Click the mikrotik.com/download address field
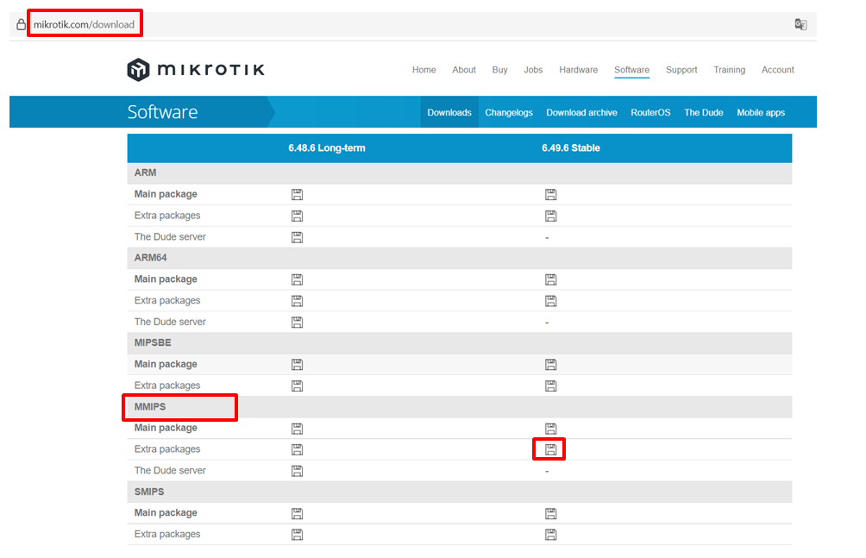 pos(85,25)
